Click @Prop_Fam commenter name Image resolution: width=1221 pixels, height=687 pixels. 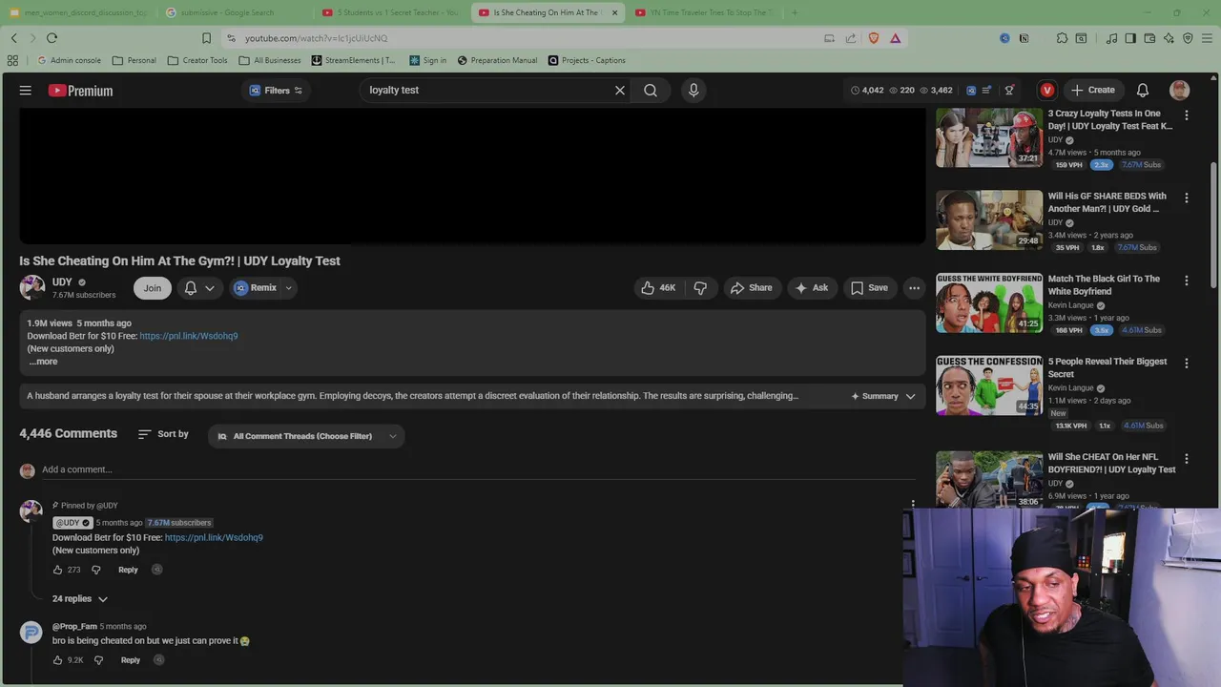74,627
